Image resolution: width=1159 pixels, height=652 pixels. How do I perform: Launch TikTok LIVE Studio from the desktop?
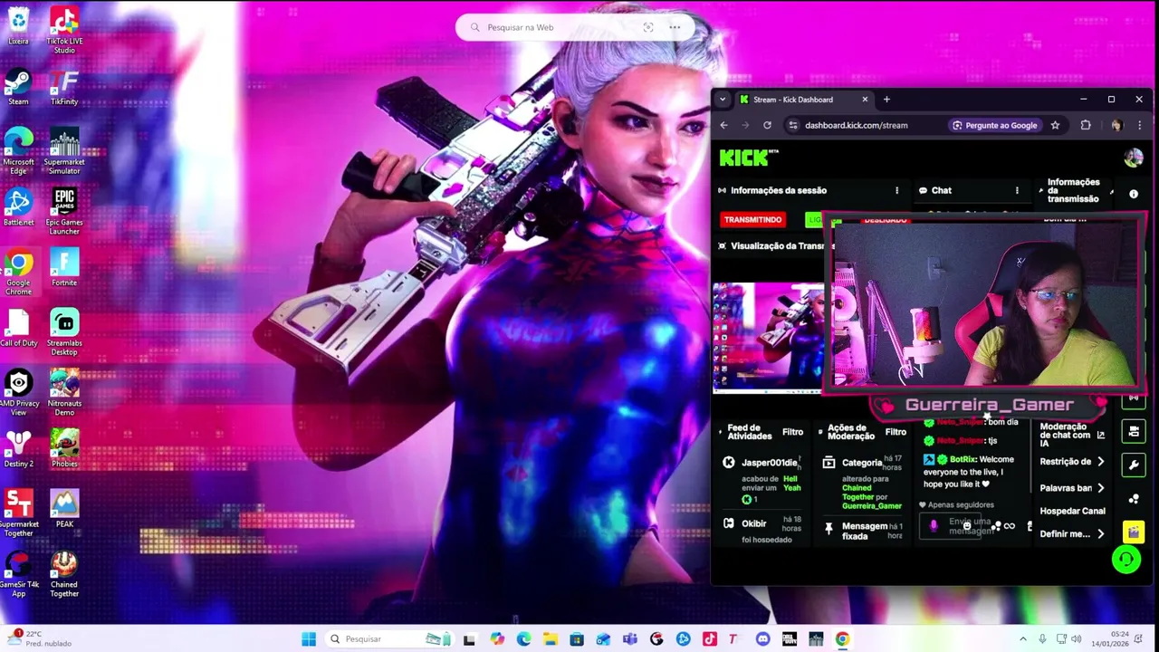click(x=63, y=29)
